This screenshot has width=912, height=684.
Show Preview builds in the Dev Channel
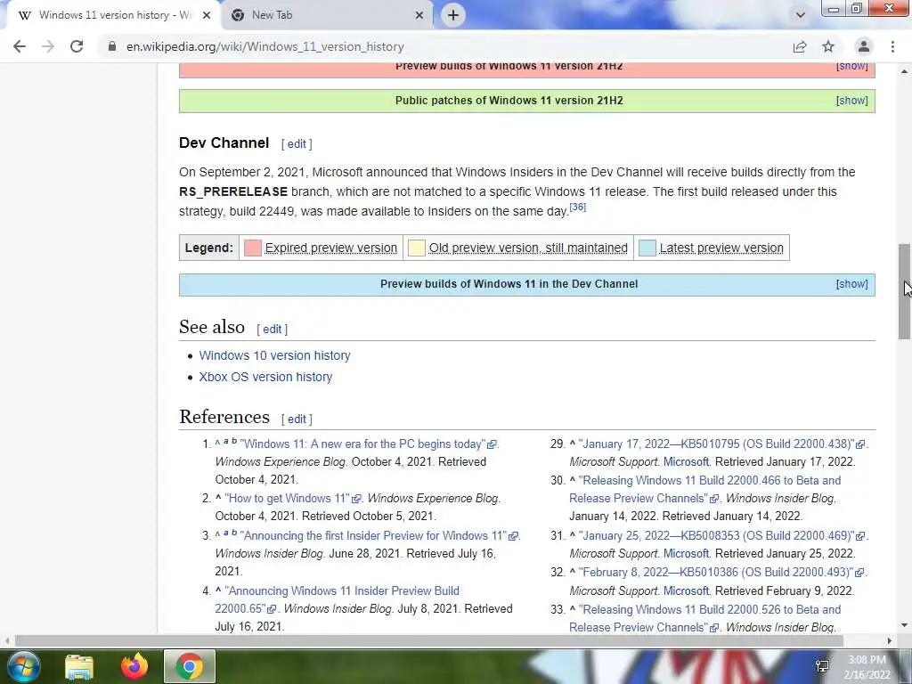[851, 284]
